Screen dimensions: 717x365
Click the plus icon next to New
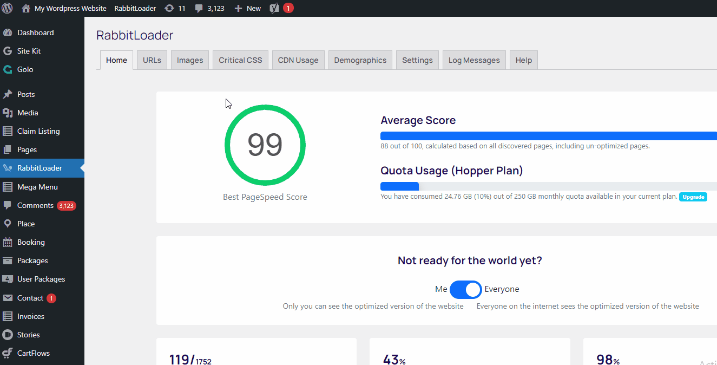pos(238,9)
